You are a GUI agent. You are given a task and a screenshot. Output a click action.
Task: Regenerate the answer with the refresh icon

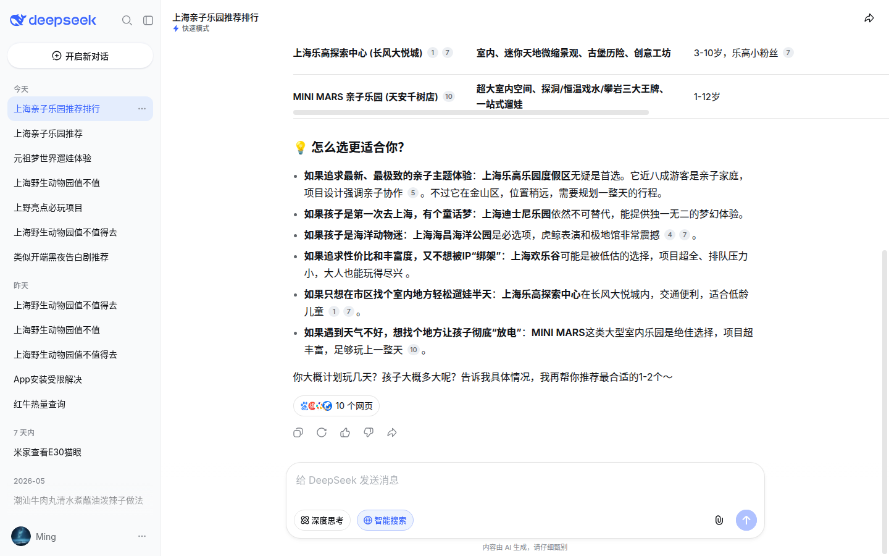(x=322, y=432)
